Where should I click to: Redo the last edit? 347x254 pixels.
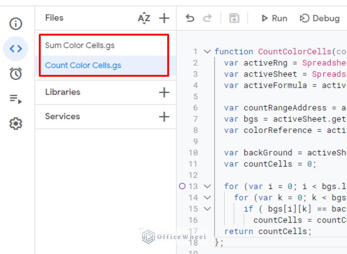click(207, 18)
